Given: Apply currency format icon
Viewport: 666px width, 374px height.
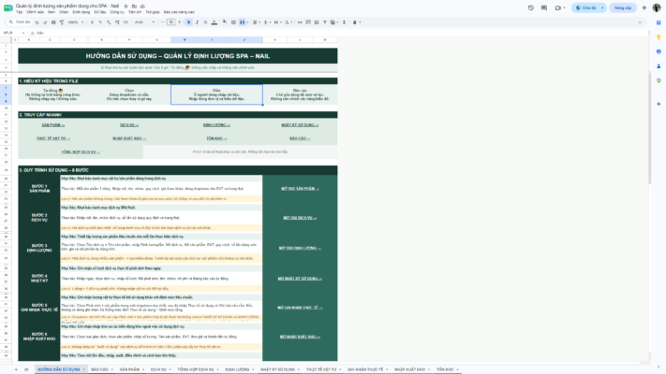Looking at the screenshot, I should [92, 22].
